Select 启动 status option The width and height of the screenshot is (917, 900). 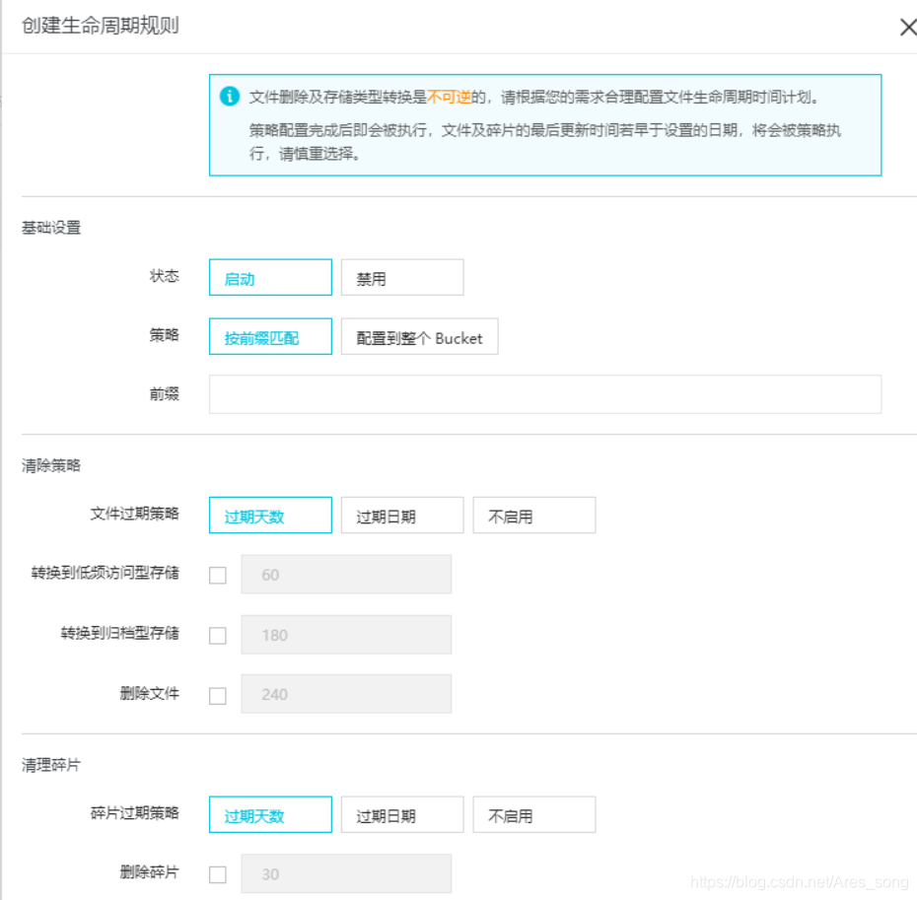(x=270, y=278)
